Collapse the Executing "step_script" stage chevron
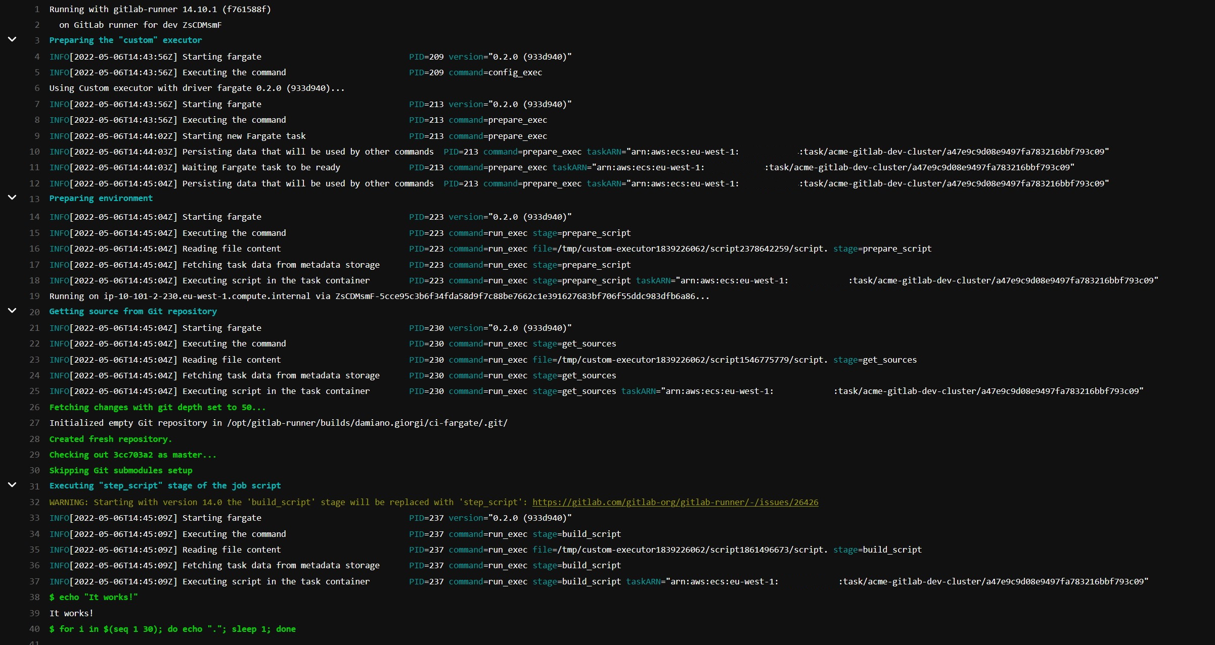The width and height of the screenshot is (1215, 645). tap(12, 485)
